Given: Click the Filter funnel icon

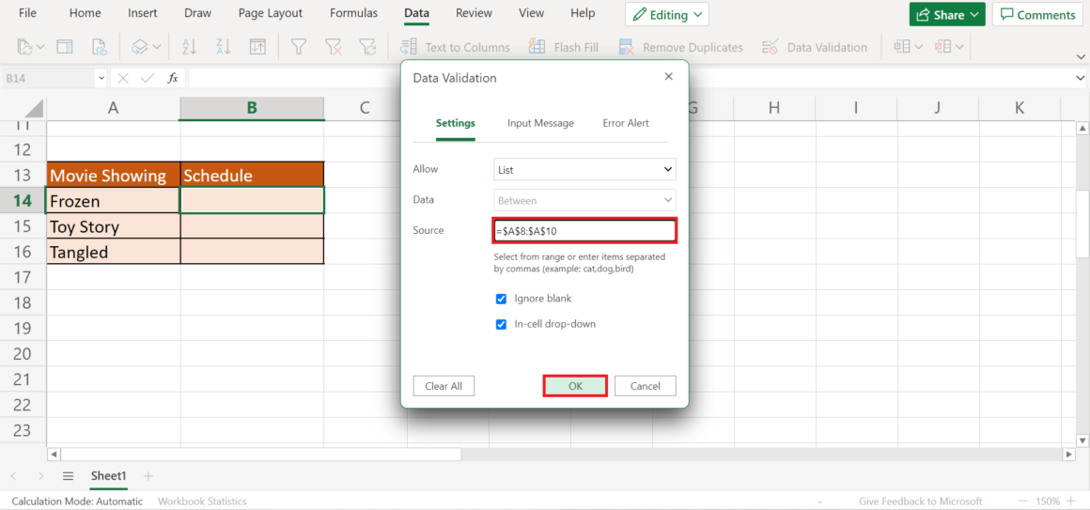Looking at the screenshot, I should click(298, 47).
